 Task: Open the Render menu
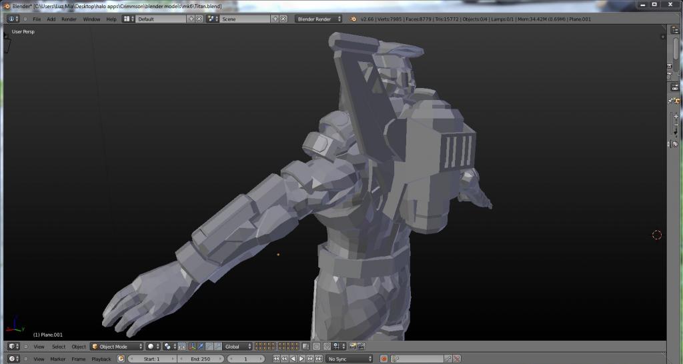click(69, 19)
